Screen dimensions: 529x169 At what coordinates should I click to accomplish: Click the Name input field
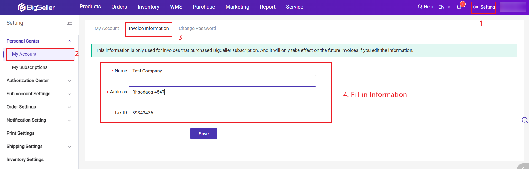(x=222, y=71)
